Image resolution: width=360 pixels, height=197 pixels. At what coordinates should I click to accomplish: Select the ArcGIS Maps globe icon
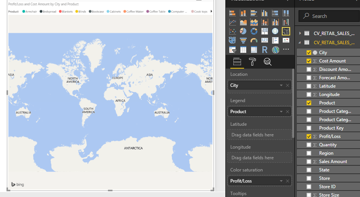(x=275, y=50)
